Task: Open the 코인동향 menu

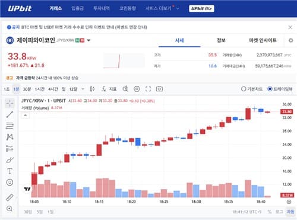Action: pyautogui.click(x=128, y=8)
